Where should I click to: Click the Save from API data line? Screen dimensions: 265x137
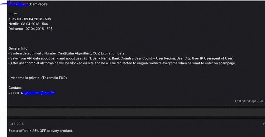click(121, 58)
